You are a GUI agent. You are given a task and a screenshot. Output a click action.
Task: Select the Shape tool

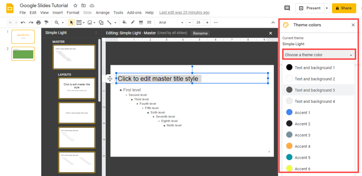101,23
